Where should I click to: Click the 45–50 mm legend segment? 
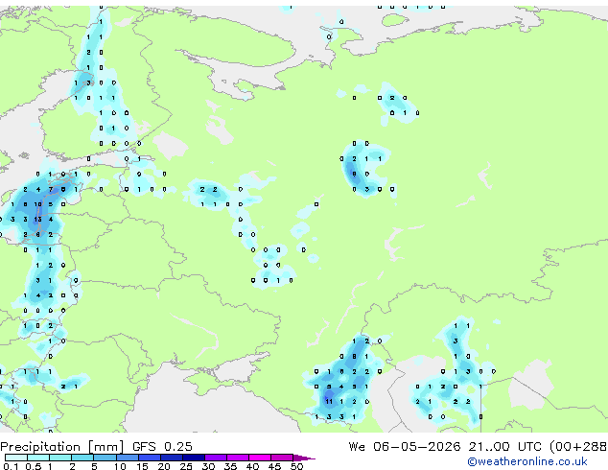click(282, 458)
